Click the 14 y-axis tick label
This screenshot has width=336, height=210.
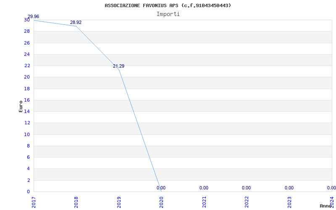coord(27,111)
